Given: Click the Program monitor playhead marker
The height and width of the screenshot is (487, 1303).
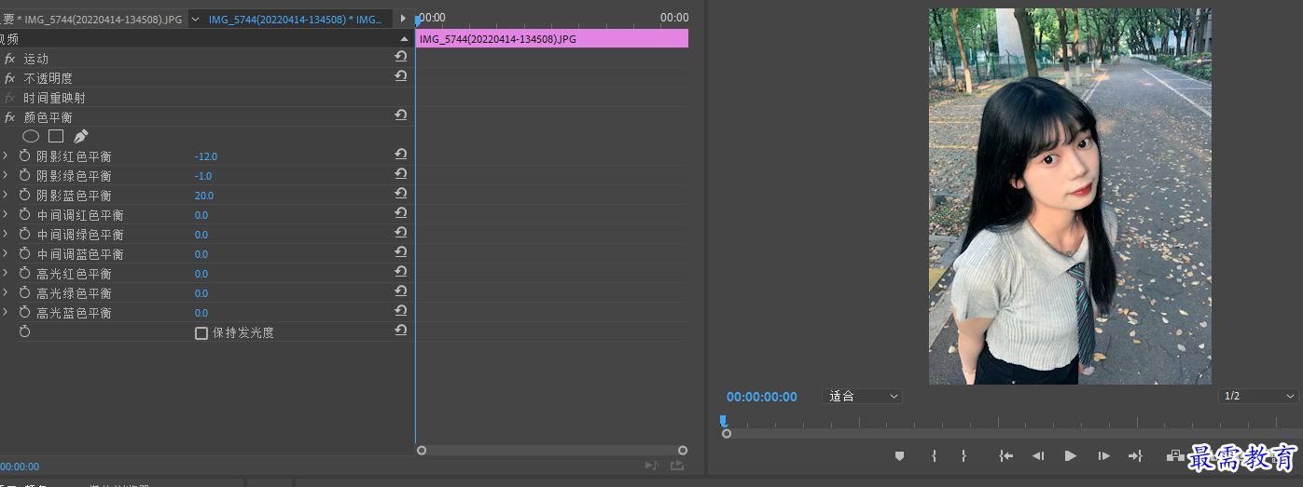Looking at the screenshot, I should tap(724, 421).
